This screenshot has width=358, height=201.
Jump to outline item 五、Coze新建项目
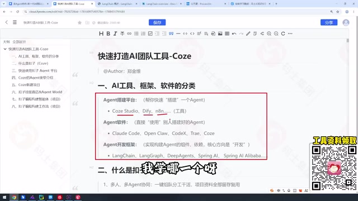tap(26, 85)
